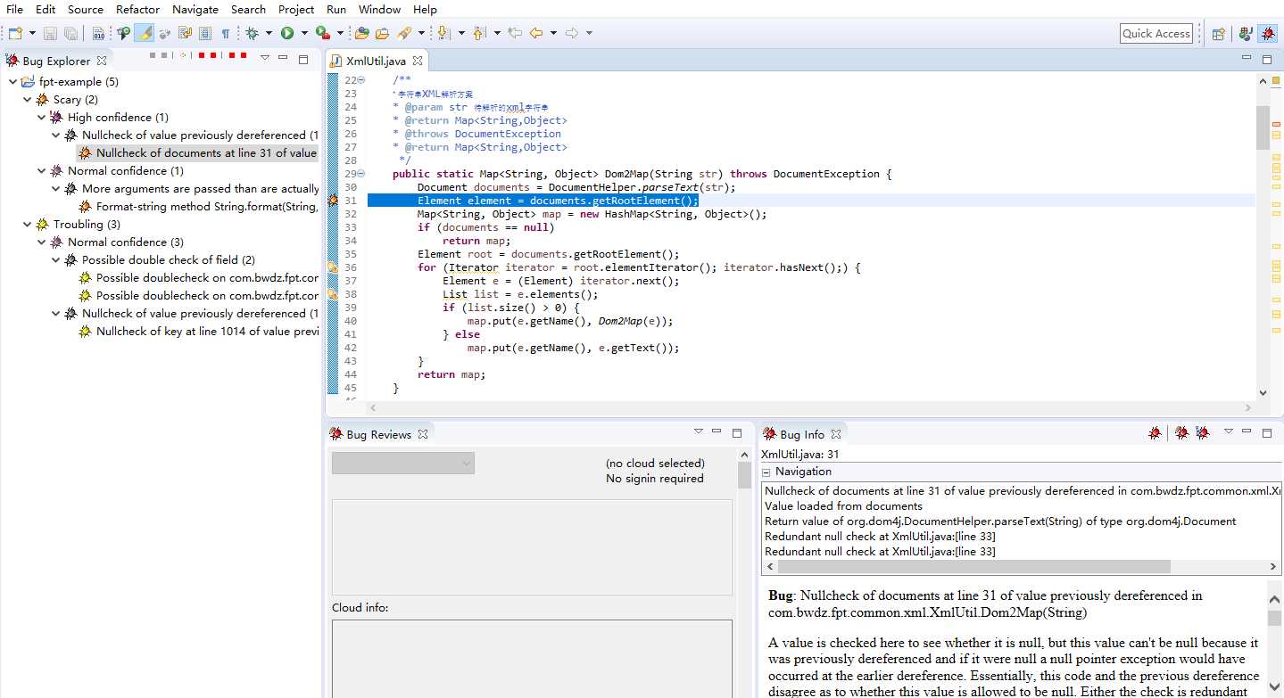Click the open-folder Open Task icon
The width and height of the screenshot is (1284, 698).
pyautogui.click(x=382, y=33)
